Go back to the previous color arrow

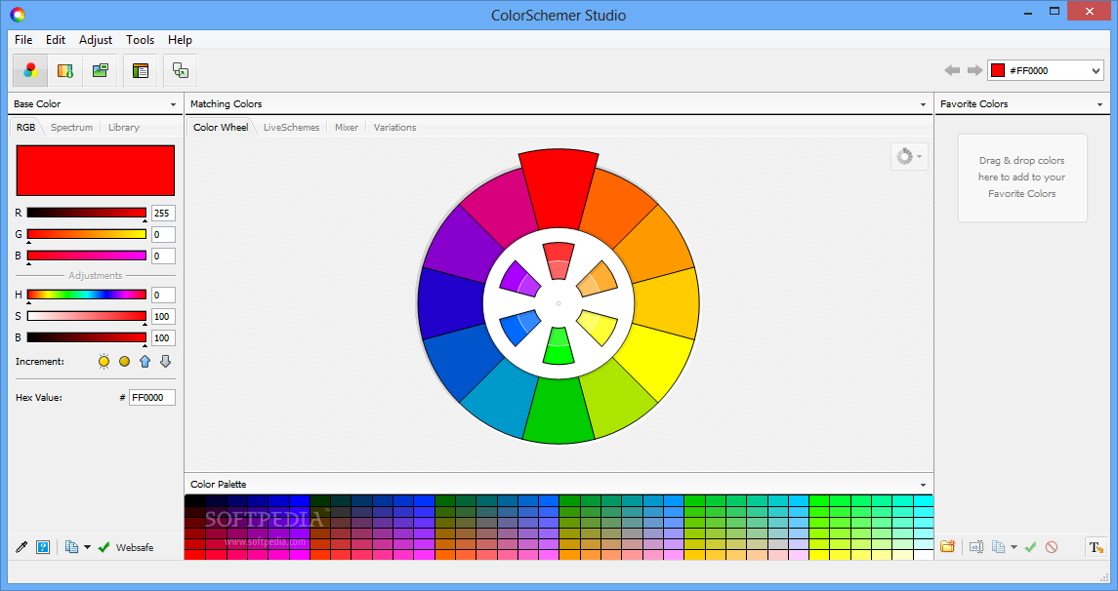[952, 70]
